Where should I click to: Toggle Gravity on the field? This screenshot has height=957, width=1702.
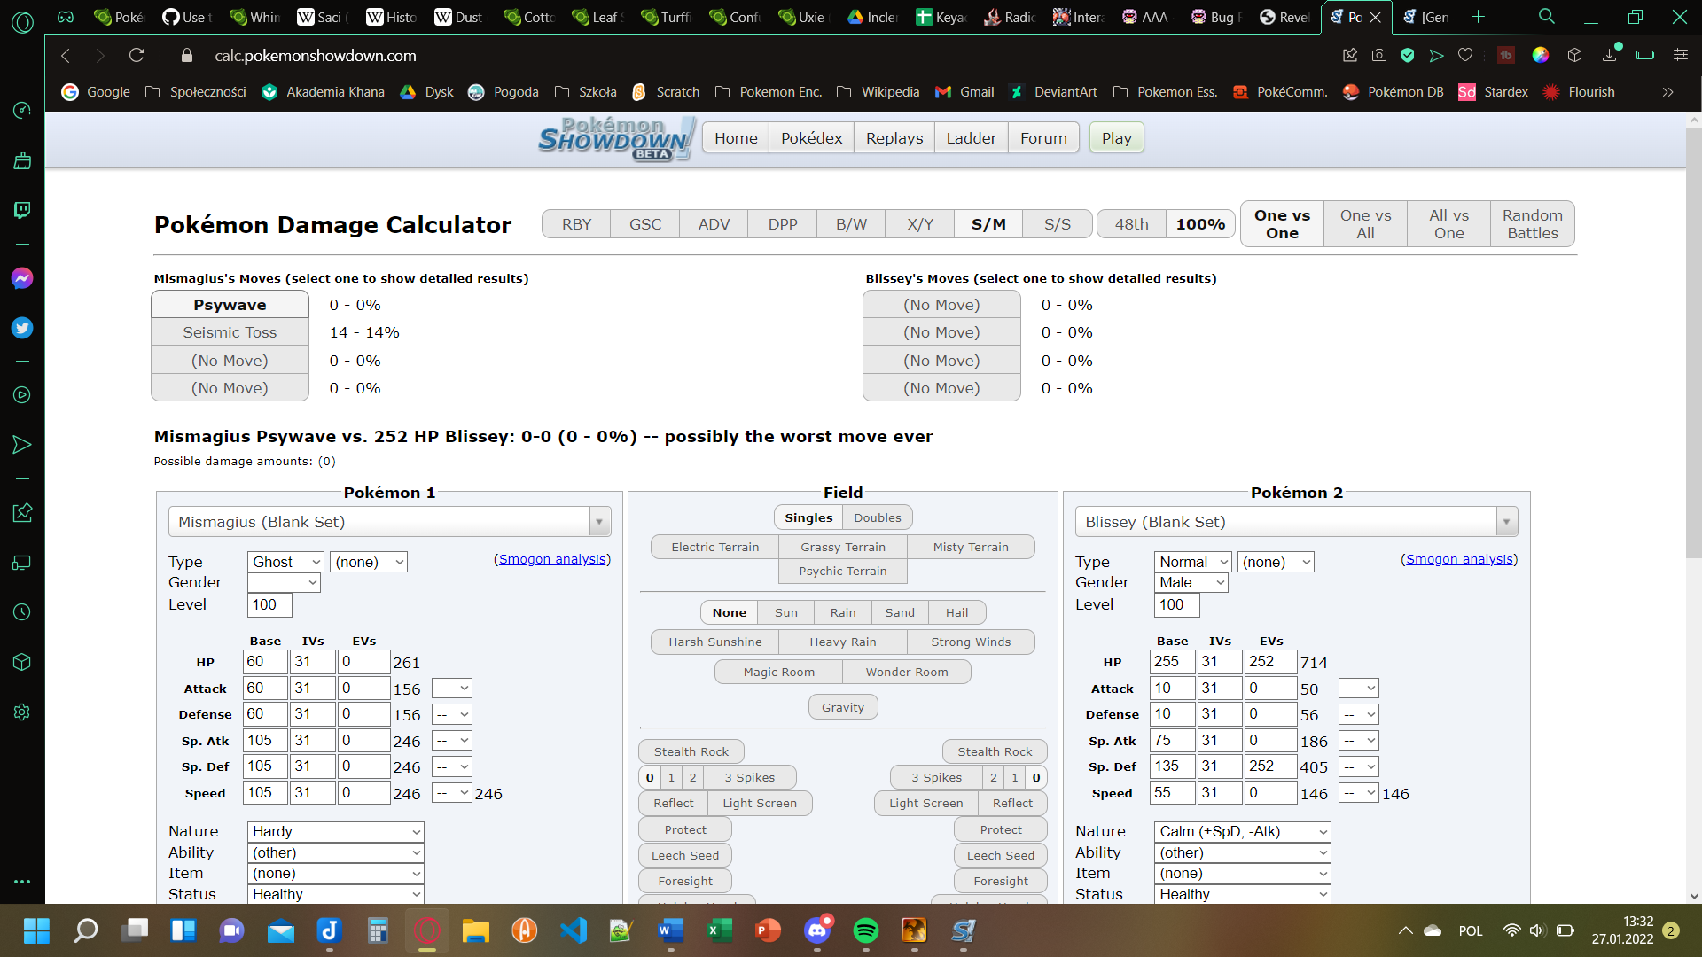pyautogui.click(x=842, y=707)
